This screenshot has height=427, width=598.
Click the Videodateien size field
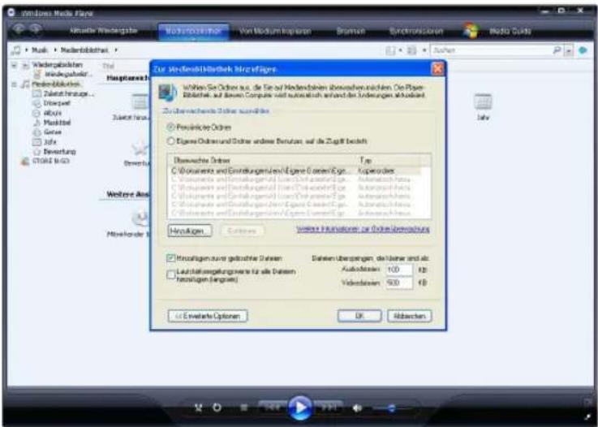(399, 283)
